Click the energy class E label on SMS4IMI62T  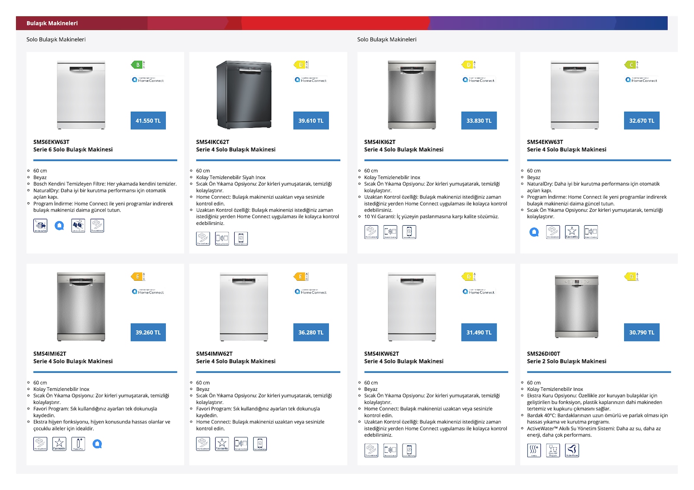tap(138, 276)
